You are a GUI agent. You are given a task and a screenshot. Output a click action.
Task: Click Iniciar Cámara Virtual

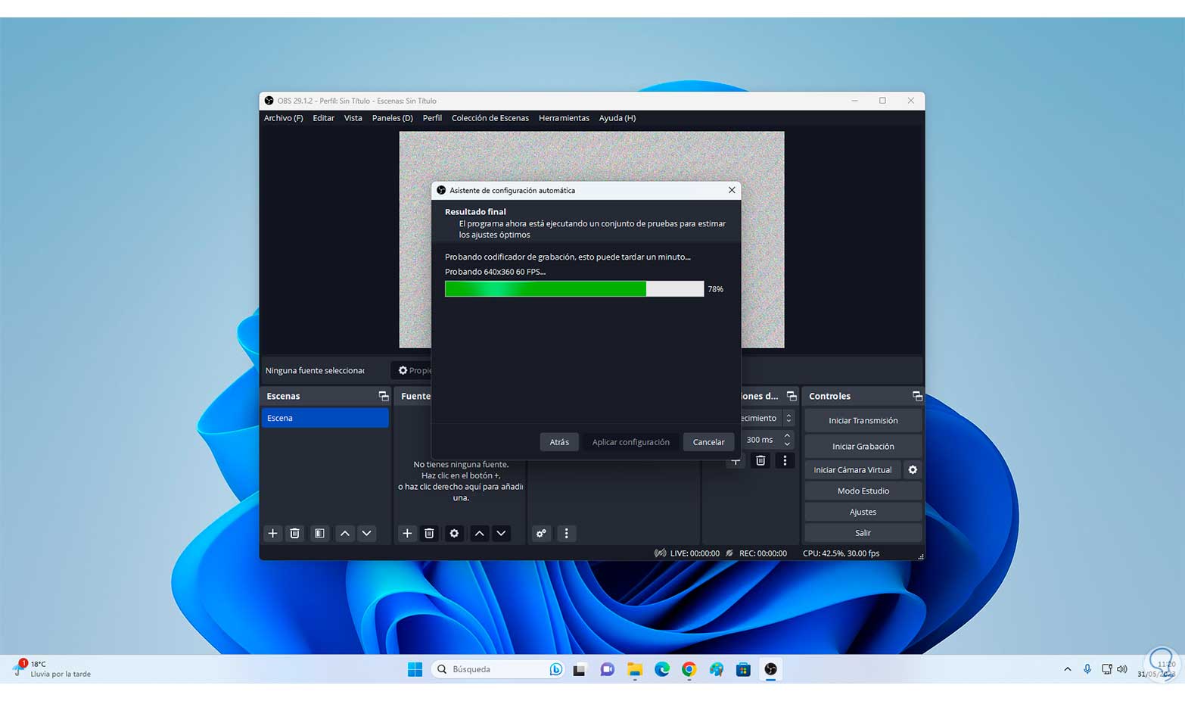pos(853,470)
